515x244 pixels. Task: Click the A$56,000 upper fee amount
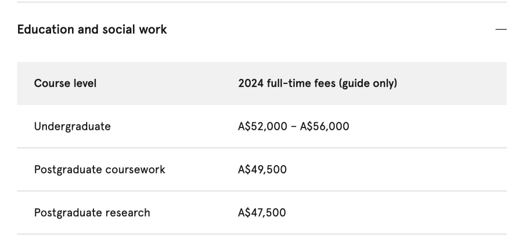[325, 127]
